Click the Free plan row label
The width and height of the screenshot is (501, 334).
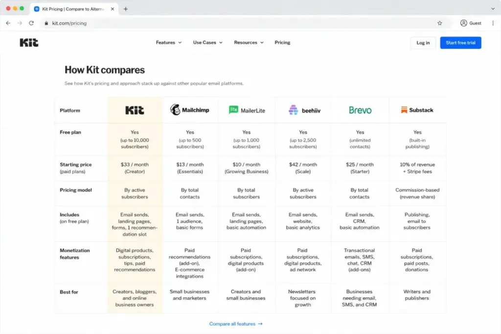click(x=70, y=132)
